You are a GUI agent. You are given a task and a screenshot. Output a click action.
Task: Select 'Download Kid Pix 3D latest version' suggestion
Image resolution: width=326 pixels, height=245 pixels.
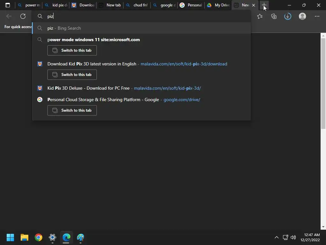coord(141,64)
